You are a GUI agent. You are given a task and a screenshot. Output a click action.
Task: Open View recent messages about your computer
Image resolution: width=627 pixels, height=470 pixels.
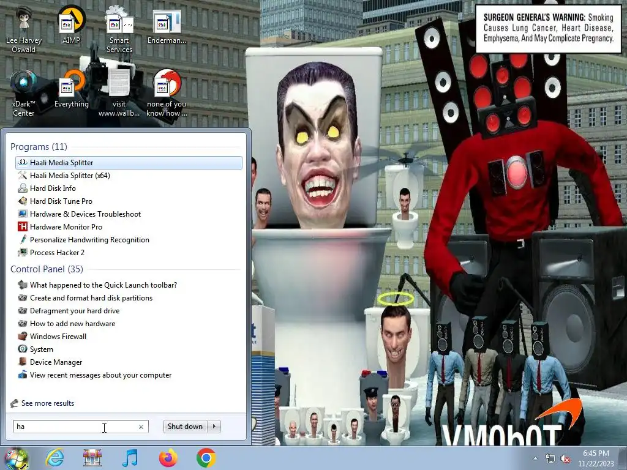pyautogui.click(x=129, y=375)
